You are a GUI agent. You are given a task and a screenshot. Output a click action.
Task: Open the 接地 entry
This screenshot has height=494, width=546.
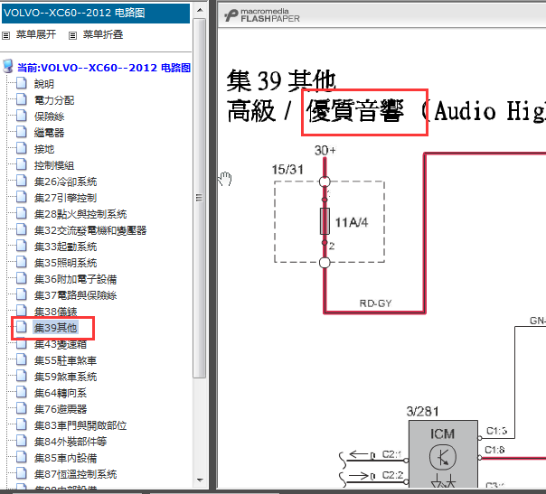tap(44, 149)
